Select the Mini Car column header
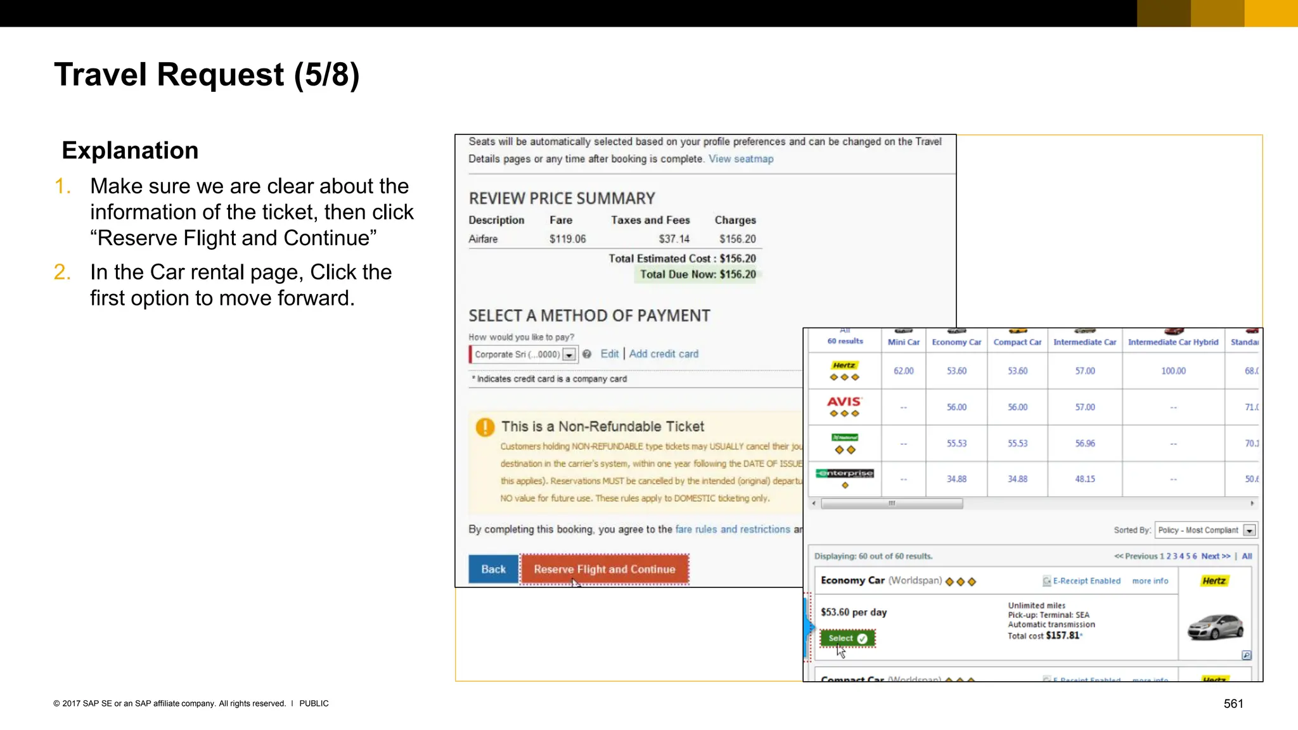 tap(904, 342)
